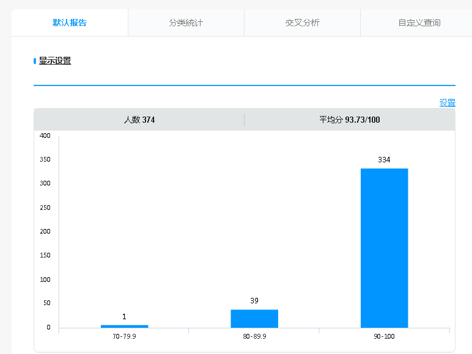The width and height of the screenshot is (472, 354).
Task: Open the 交叉分析 tab
Action: [302, 23]
